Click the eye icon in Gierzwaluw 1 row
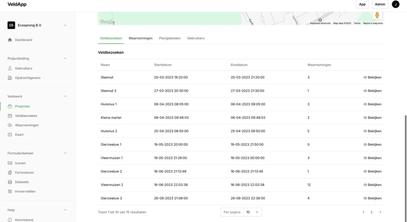This screenshot has height=222, width=407. click(x=365, y=144)
